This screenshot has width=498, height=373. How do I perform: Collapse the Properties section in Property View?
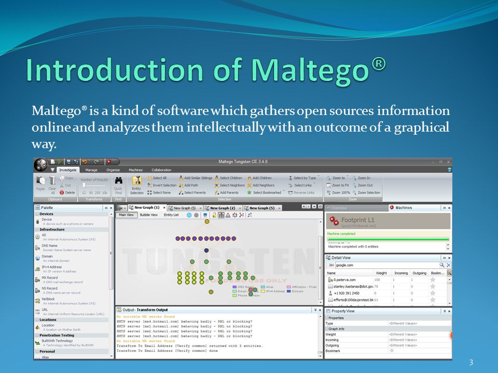tap(327, 318)
